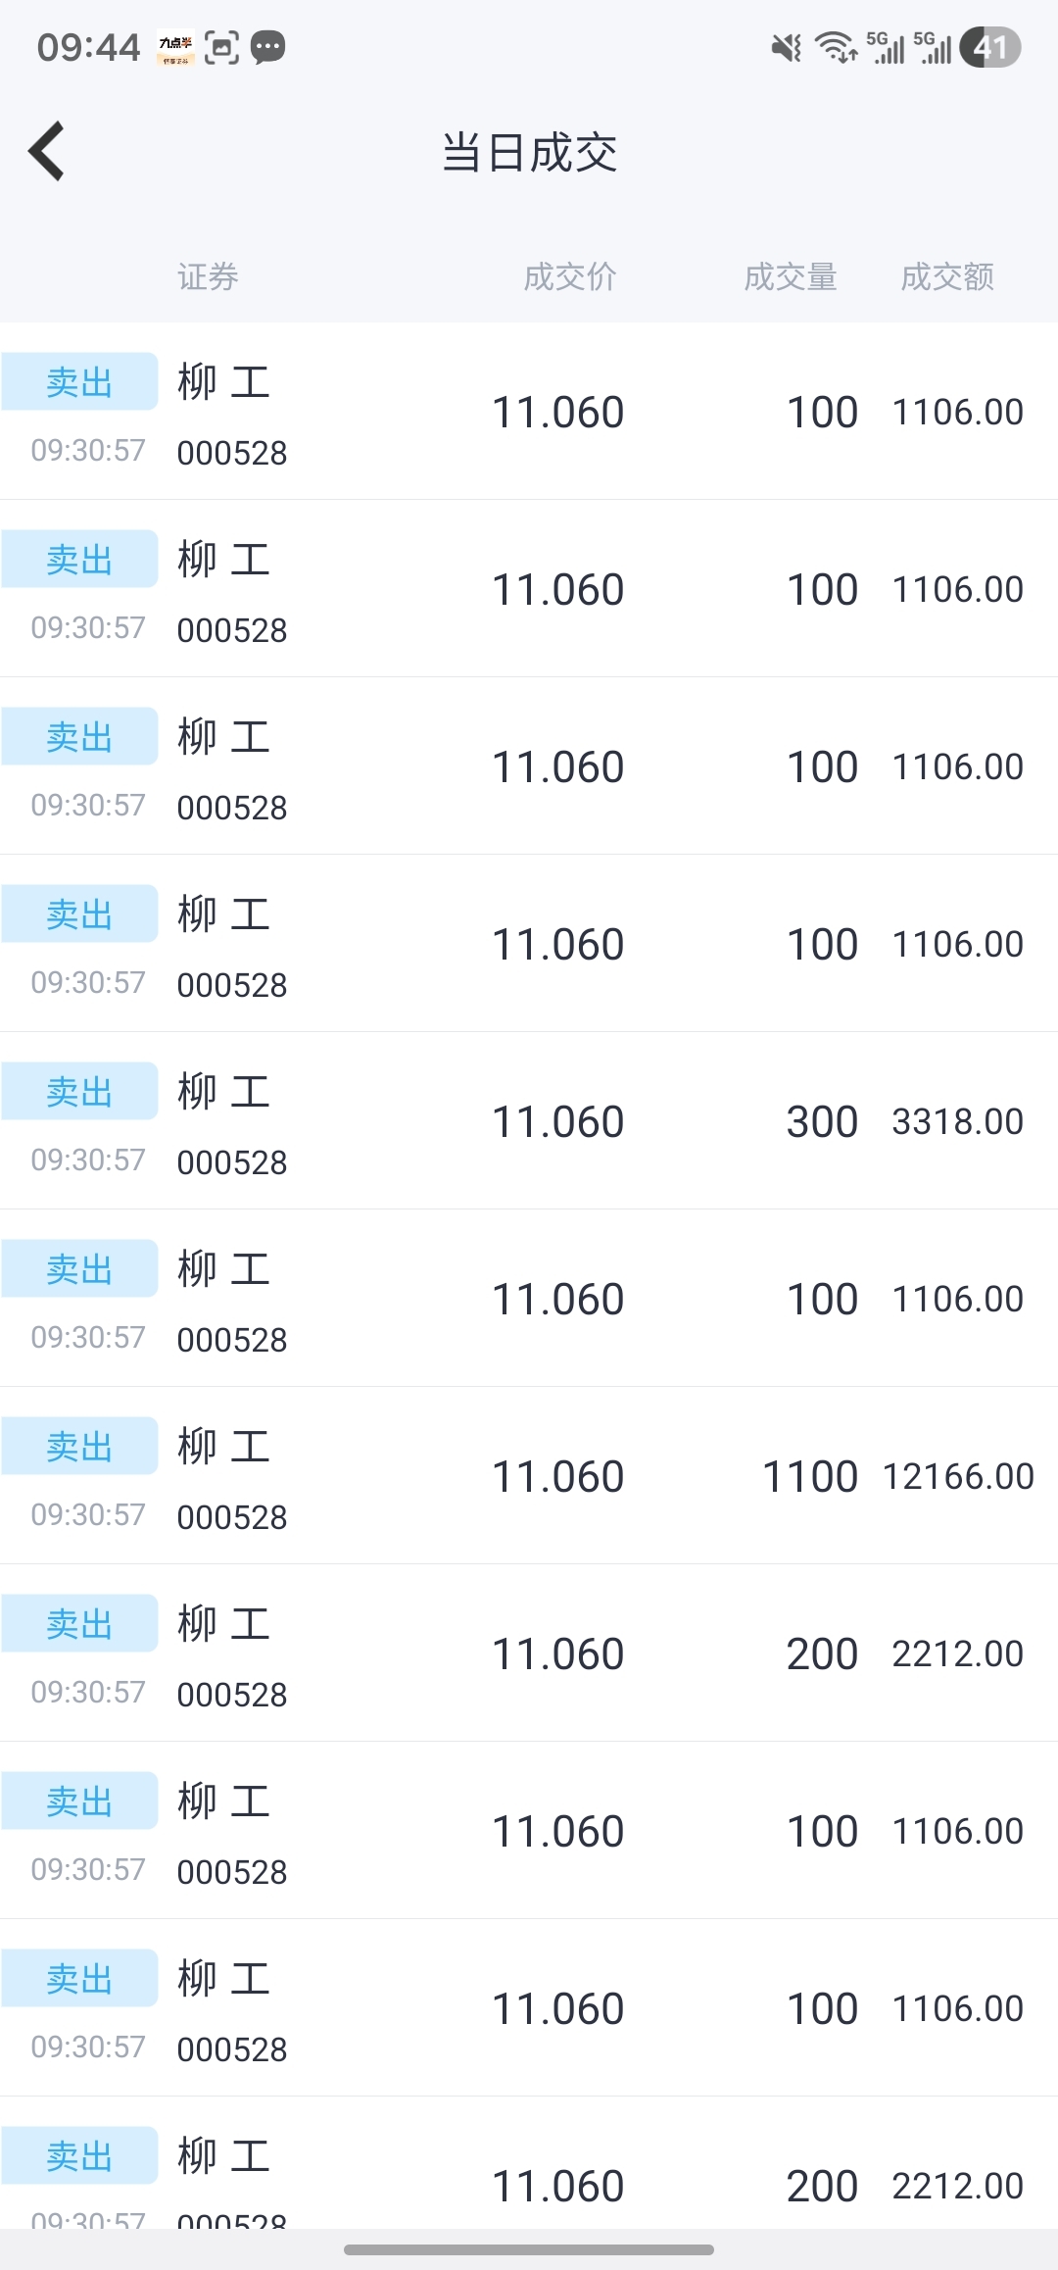Tap the message bubble status icon
The image size is (1058, 2270).
267,47
